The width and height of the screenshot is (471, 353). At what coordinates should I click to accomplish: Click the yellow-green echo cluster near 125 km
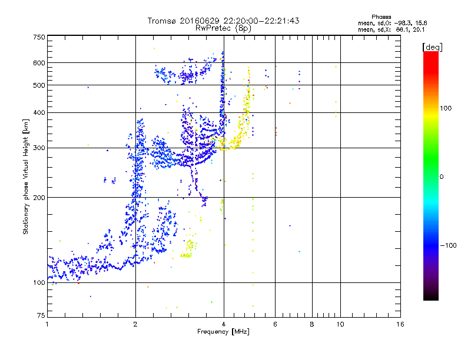click(188, 248)
